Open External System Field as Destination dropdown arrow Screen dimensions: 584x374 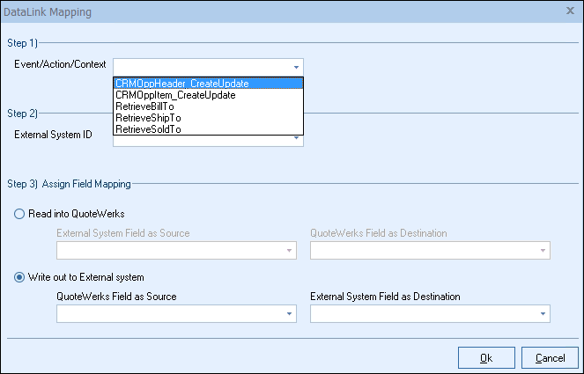(x=542, y=314)
